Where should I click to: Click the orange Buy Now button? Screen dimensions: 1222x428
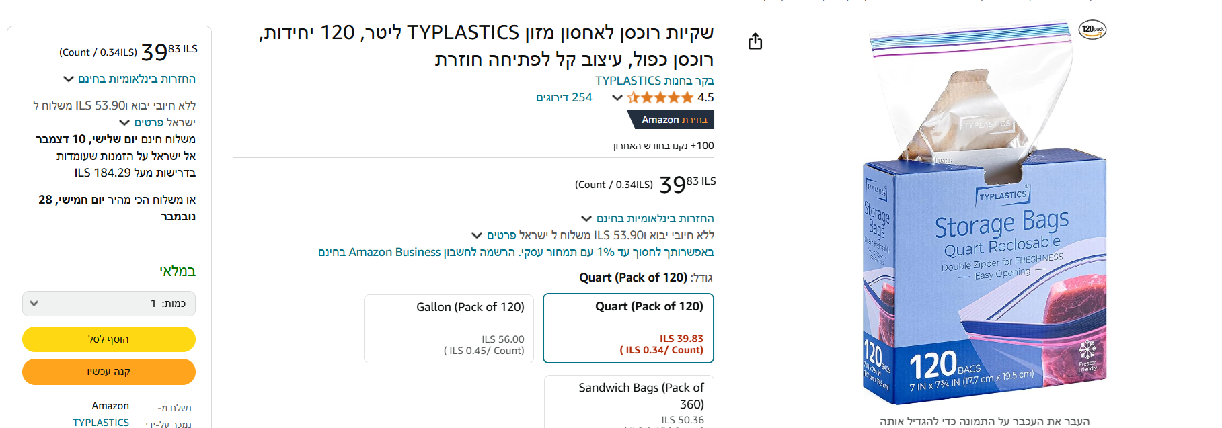coord(109,372)
